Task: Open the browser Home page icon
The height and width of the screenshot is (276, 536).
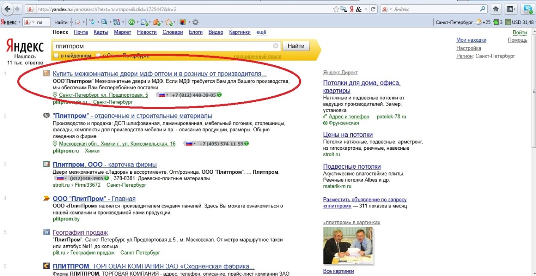Action: pyautogui.click(x=496, y=9)
